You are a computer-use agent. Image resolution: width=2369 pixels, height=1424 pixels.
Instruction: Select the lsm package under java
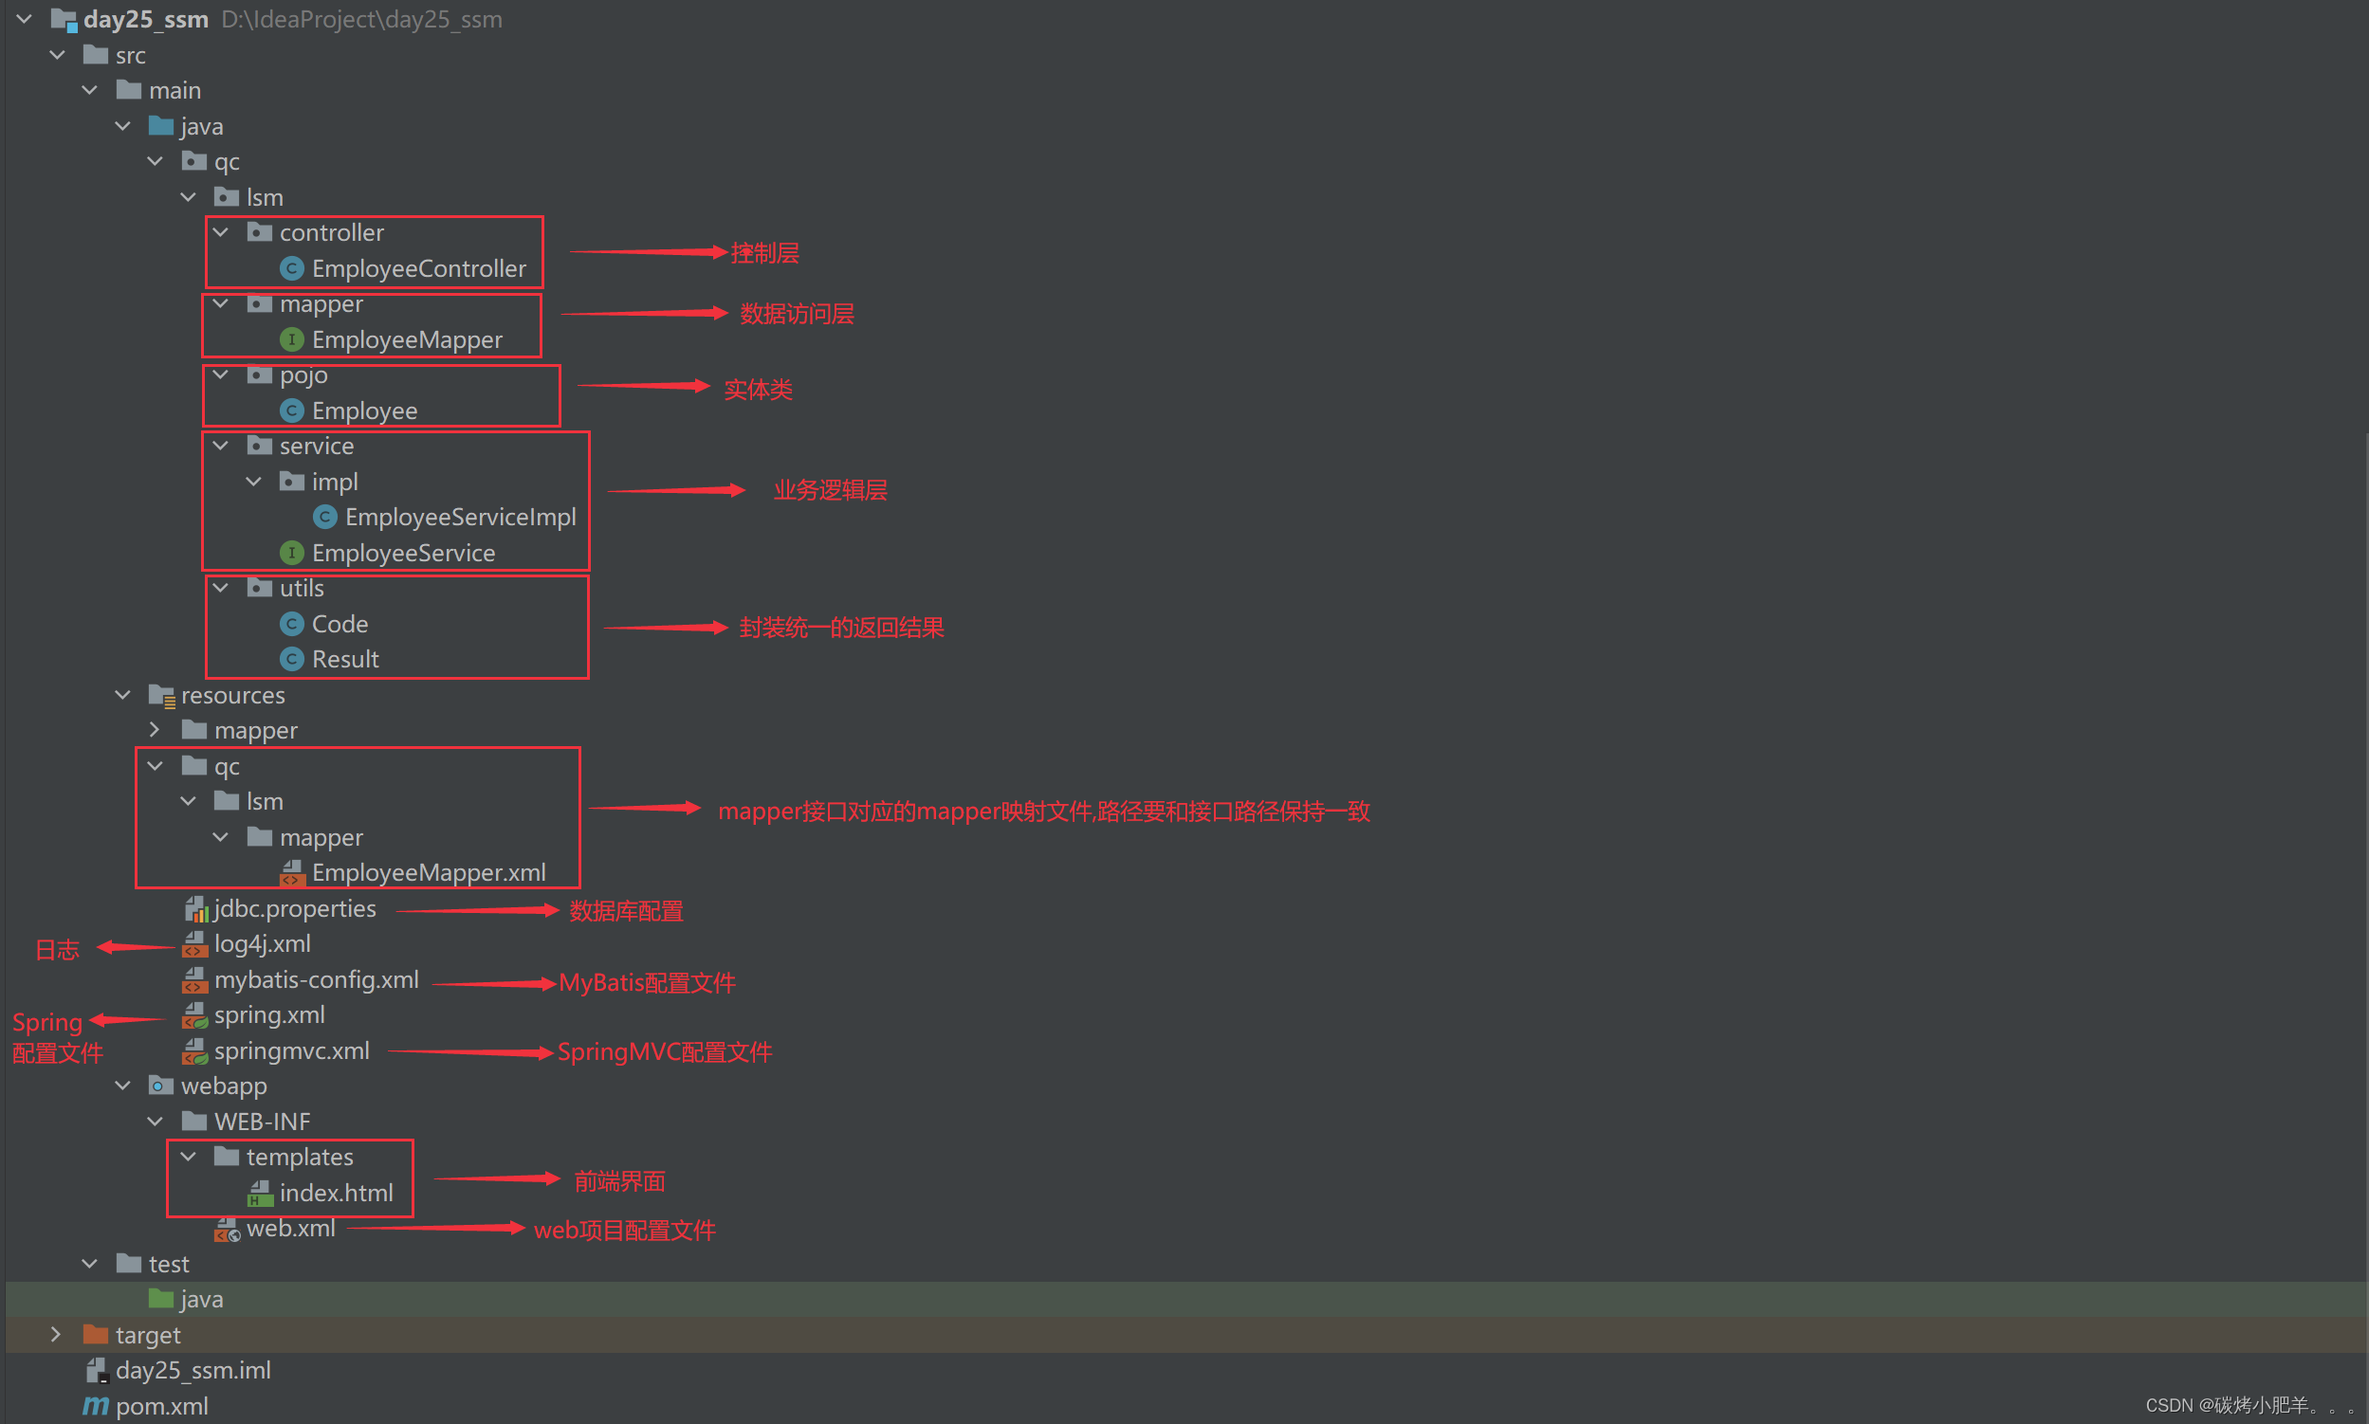coord(264,197)
